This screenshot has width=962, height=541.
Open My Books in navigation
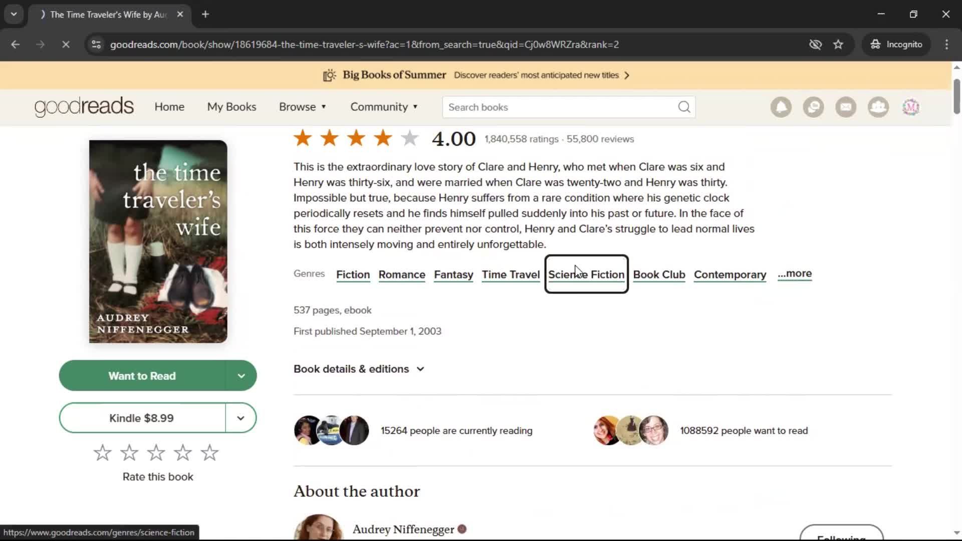pos(231,107)
